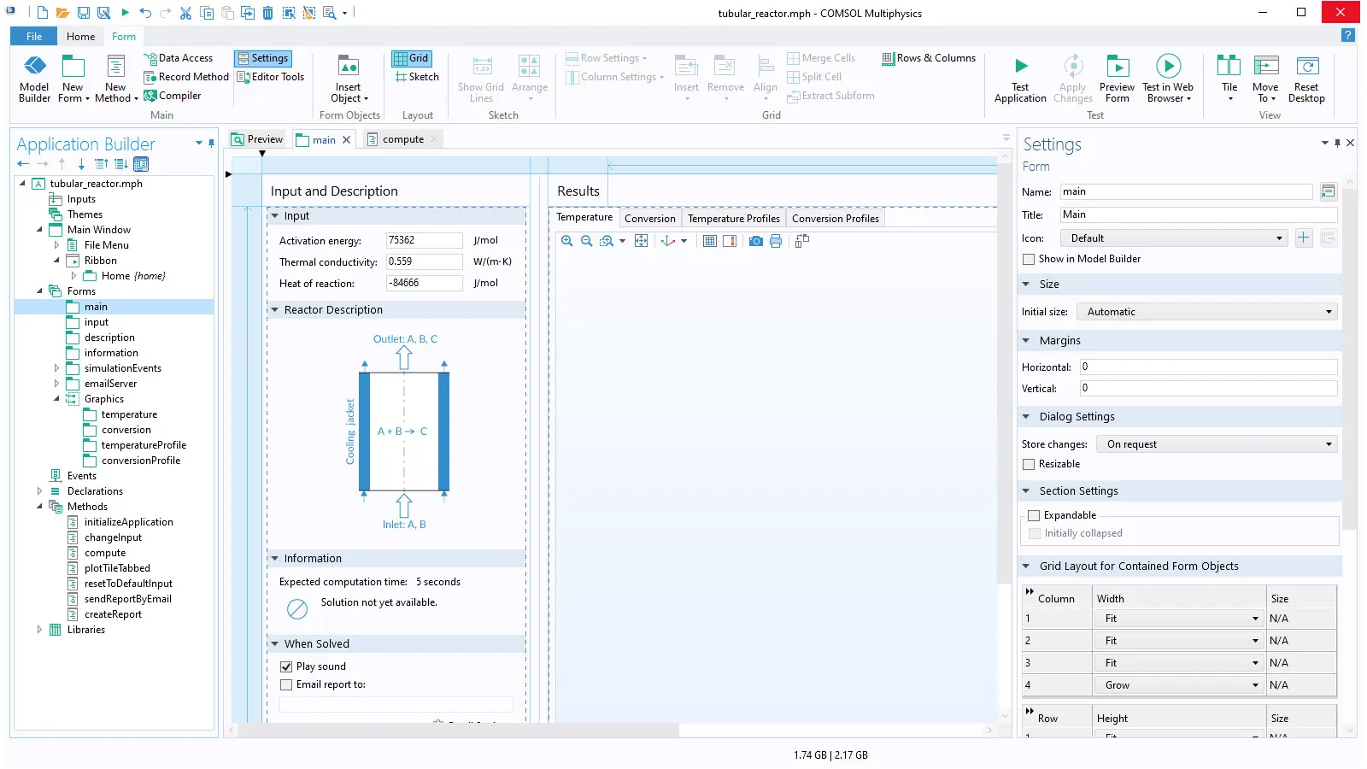Screen dimensions: 1367x769
Task: Select the Temperature Profiles results tab
Action: pos(733,219)
